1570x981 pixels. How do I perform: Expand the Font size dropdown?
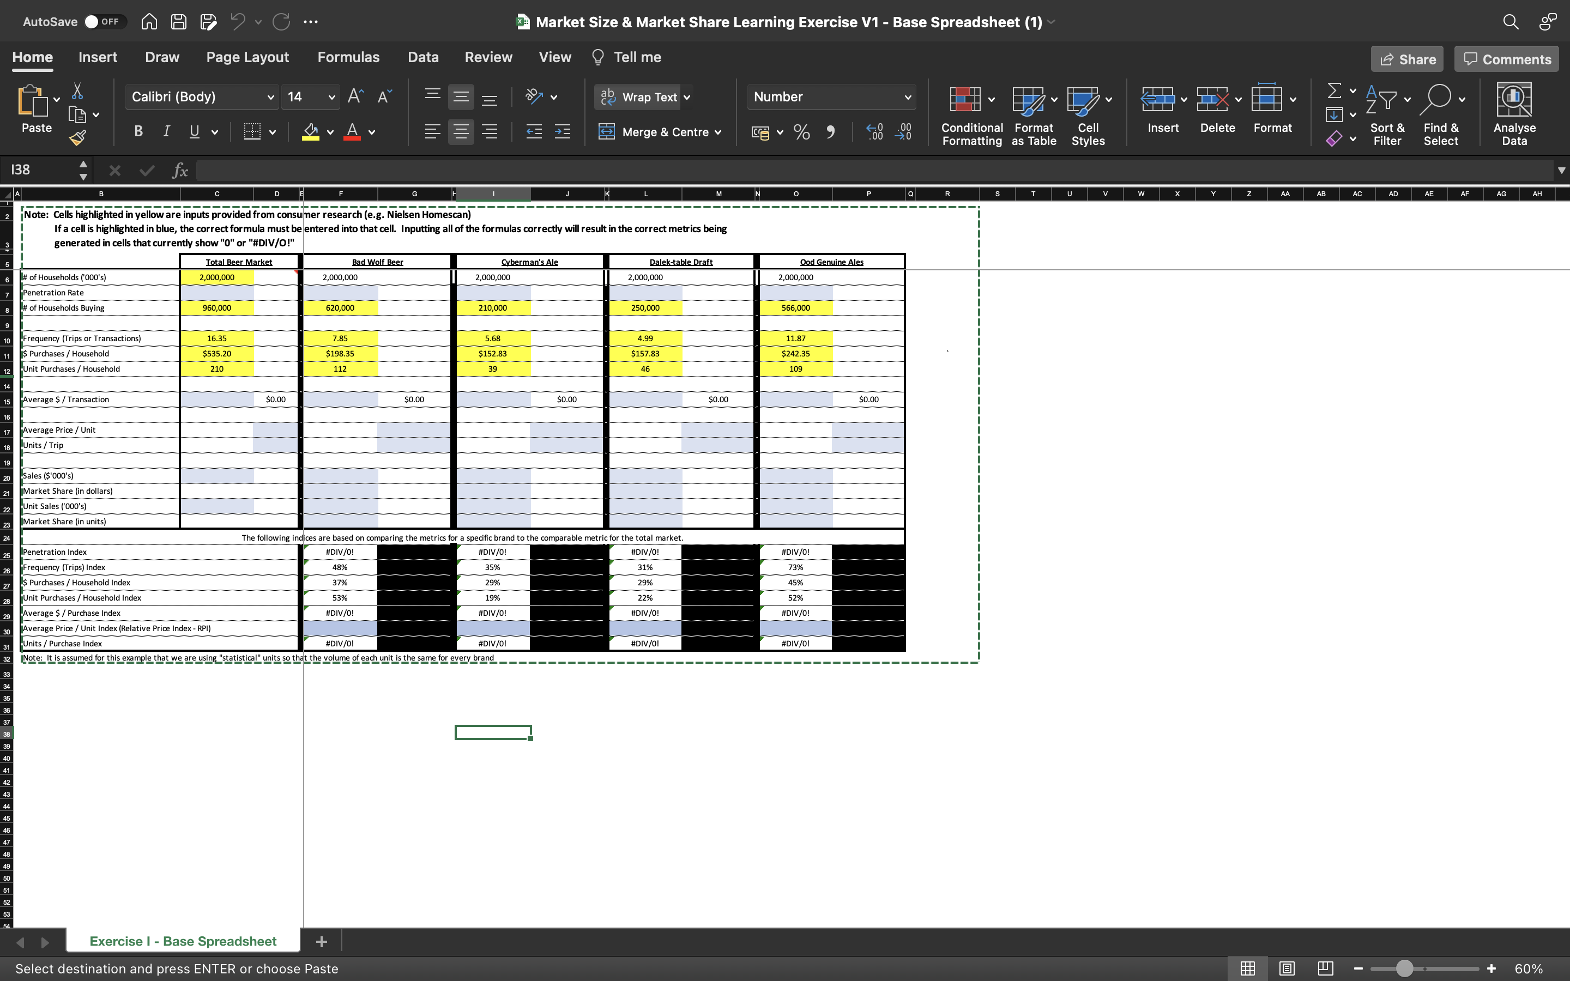coord(333,97)
